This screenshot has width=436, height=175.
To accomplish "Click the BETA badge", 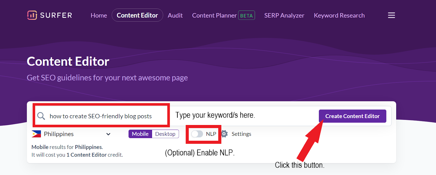I will pyautogui.click(x=247, y=15).
